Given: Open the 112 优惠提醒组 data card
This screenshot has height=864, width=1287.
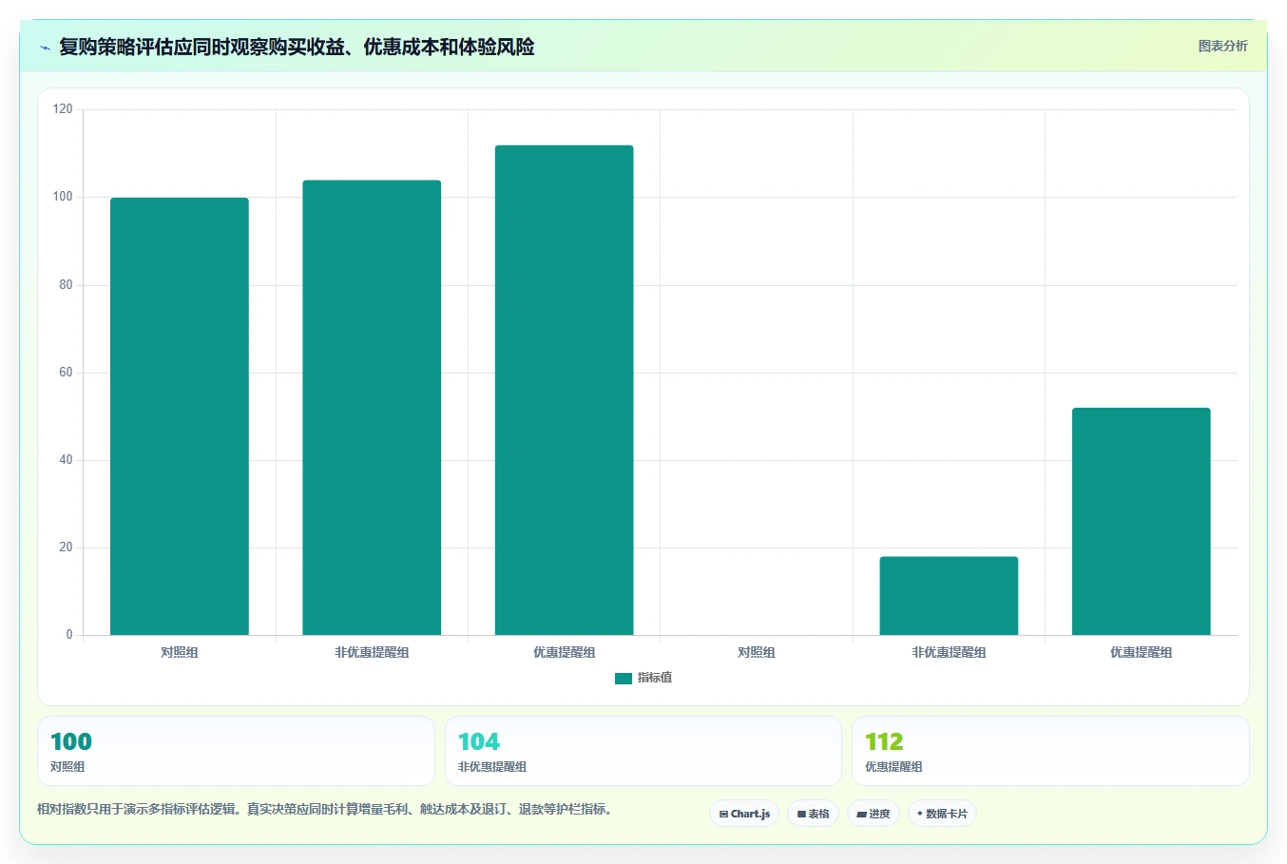Looking at the screenshot, I should click(1050, 751).
